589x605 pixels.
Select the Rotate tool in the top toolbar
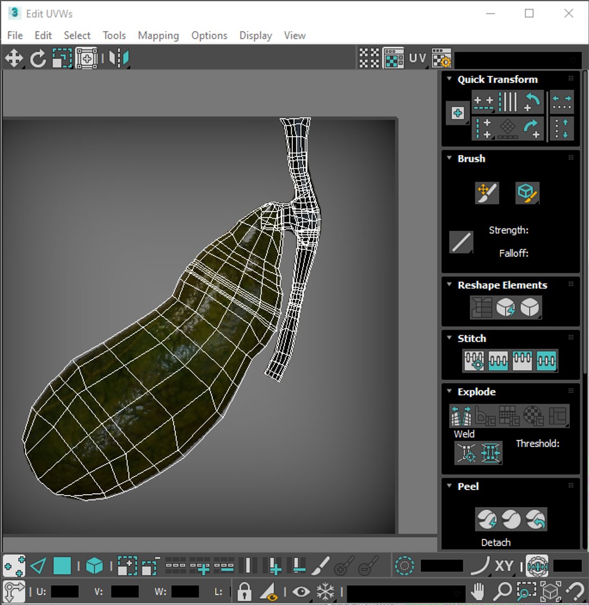click(38, 59)
